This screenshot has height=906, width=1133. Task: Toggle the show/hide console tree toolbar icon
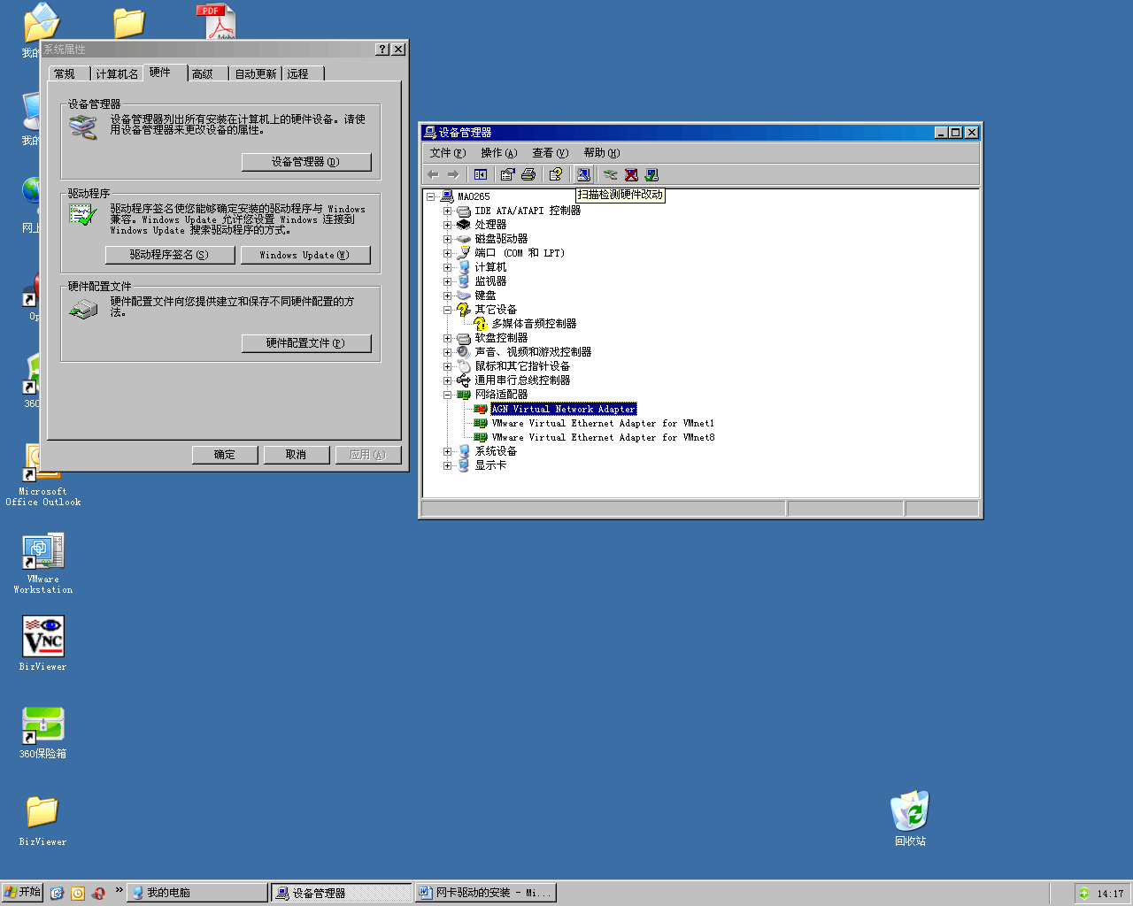(x=481, y=174)
